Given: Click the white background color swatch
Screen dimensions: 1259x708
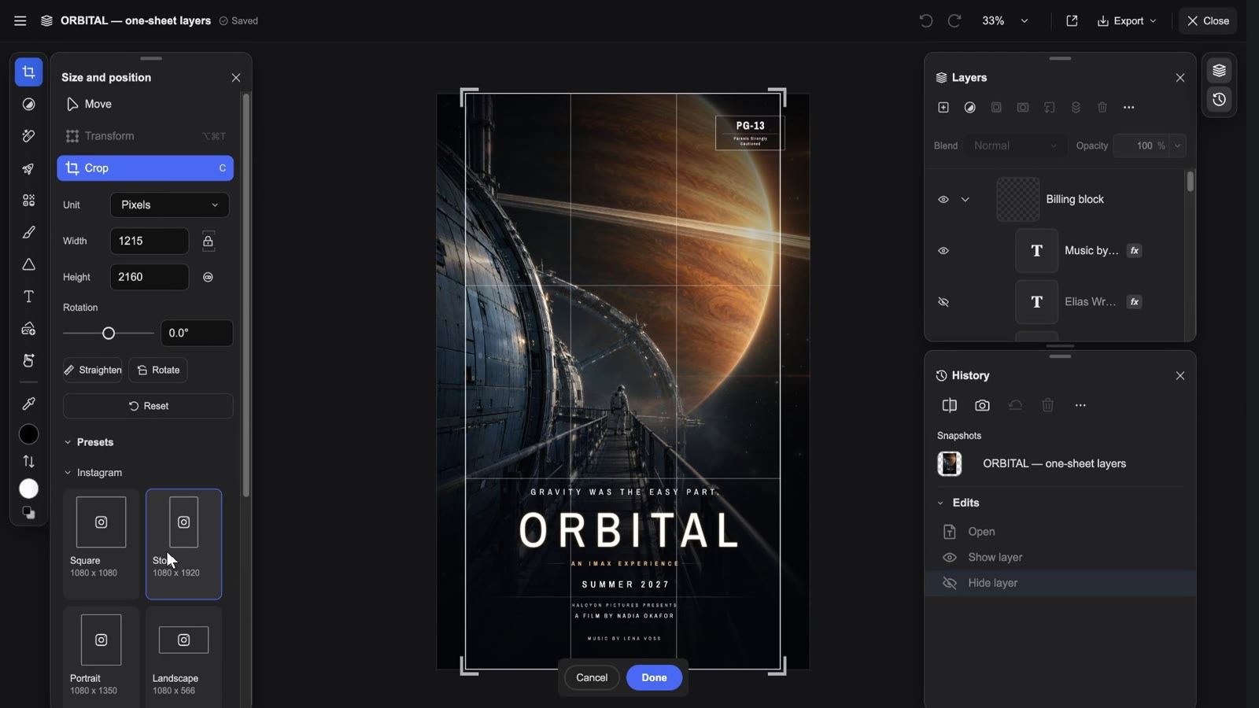Looking at the screenshot, I should 28,489.
